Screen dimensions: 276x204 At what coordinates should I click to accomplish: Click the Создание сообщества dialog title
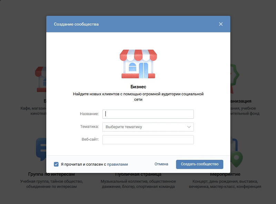(76, 24)
